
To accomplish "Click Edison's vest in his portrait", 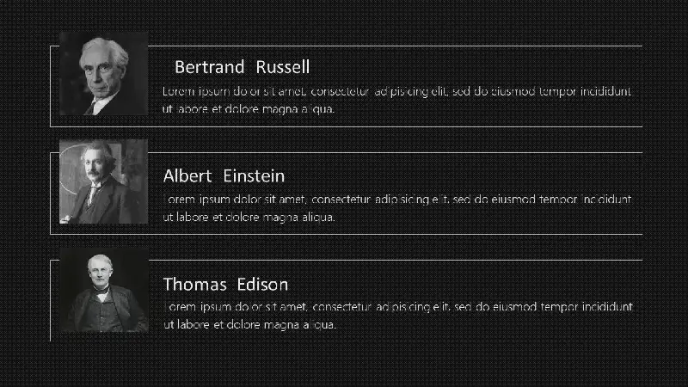I will [103, 314].
